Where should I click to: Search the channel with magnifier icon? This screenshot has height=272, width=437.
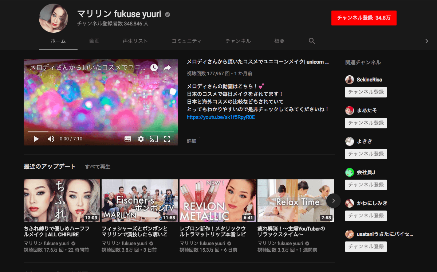coord(312,41)
